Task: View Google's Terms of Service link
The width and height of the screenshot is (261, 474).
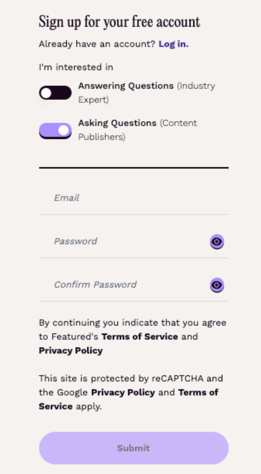Action: (129, 399)
